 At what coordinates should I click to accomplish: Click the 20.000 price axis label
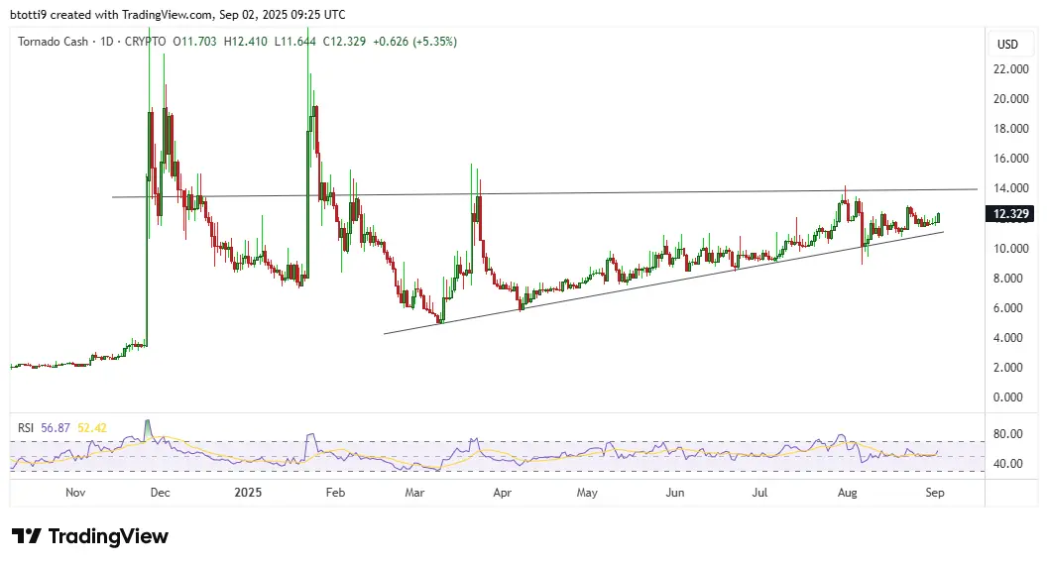point(1010,99)
